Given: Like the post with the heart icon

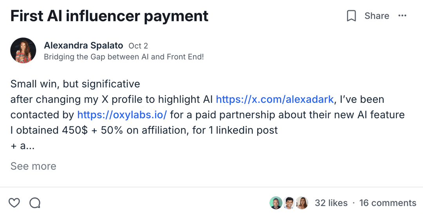Looking at the screenshot, I should tap(14, 203).
